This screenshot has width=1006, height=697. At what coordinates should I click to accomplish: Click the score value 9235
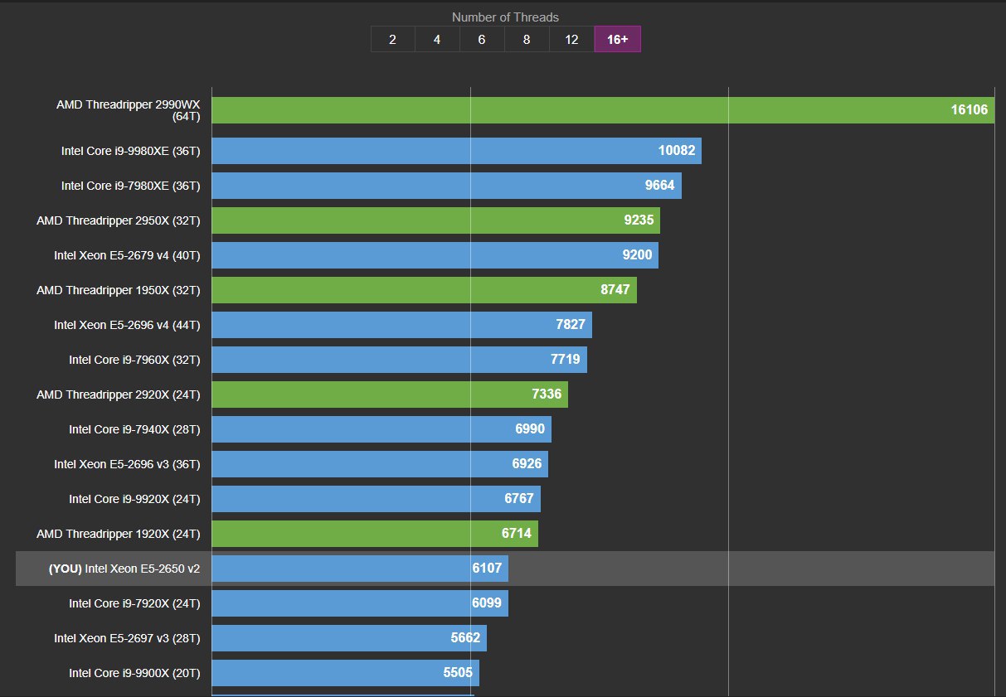639,220
